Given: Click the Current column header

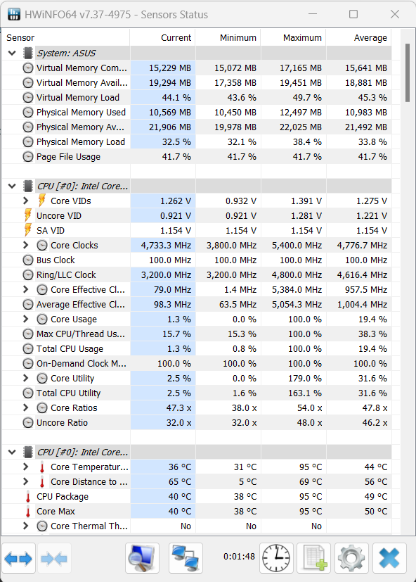Looking at the screenshot, I should 163,37.
